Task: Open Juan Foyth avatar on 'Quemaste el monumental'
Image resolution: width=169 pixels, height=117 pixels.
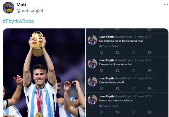Action: coord(92,64)
